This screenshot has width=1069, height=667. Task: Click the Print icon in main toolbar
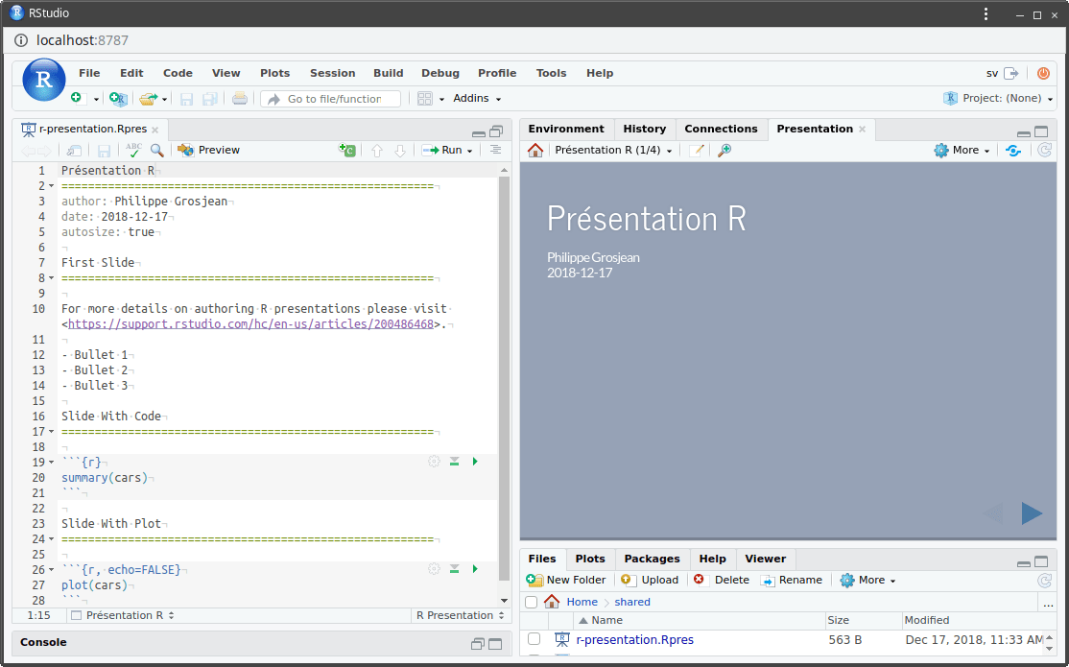[239, 99]
